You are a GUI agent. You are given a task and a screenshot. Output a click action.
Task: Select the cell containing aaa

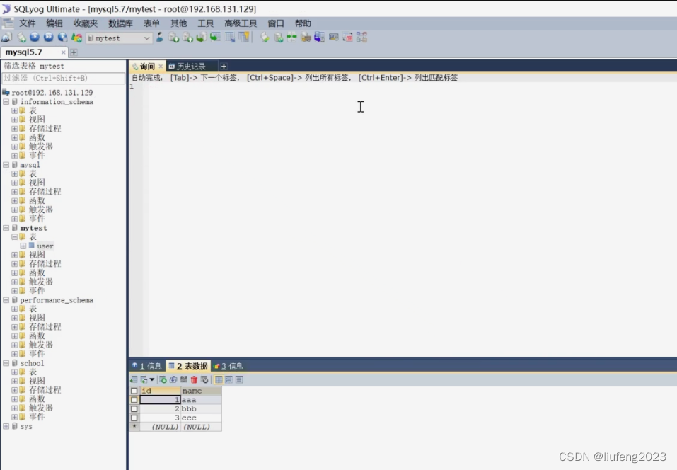pyautogui.click(x=201, y=400)
